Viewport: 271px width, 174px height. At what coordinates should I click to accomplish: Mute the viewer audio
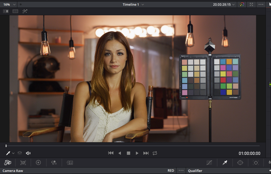[28, 153]
